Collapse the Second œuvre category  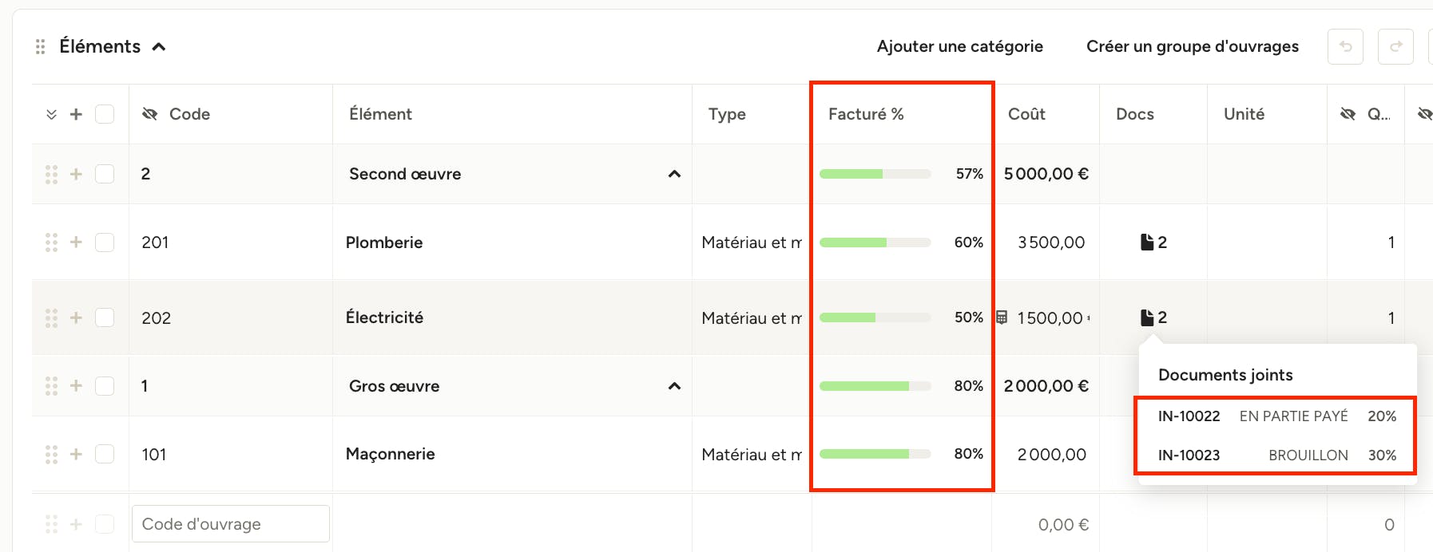pyautogui.click(x=674, y=174)
